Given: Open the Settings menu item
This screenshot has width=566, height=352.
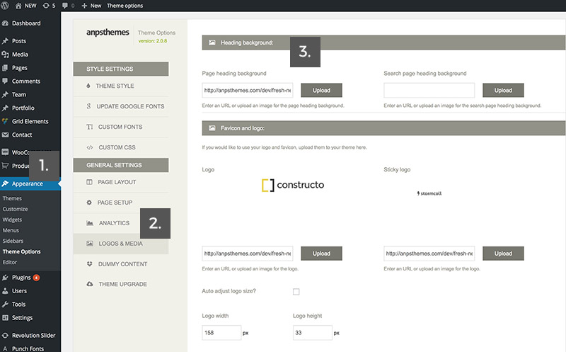Looking at the screenshot, I should pos(22,318).
